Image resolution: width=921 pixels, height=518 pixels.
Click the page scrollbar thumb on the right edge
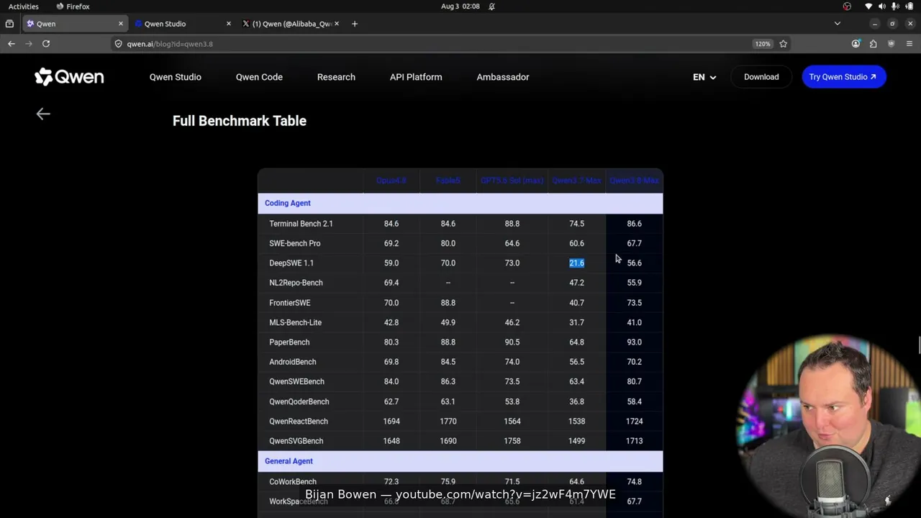919,345
